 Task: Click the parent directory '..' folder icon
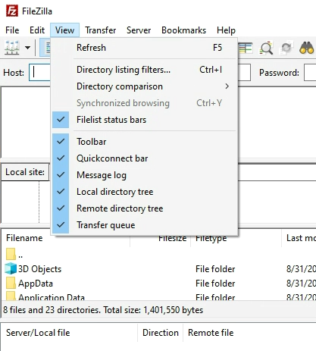tap(11, 254)
